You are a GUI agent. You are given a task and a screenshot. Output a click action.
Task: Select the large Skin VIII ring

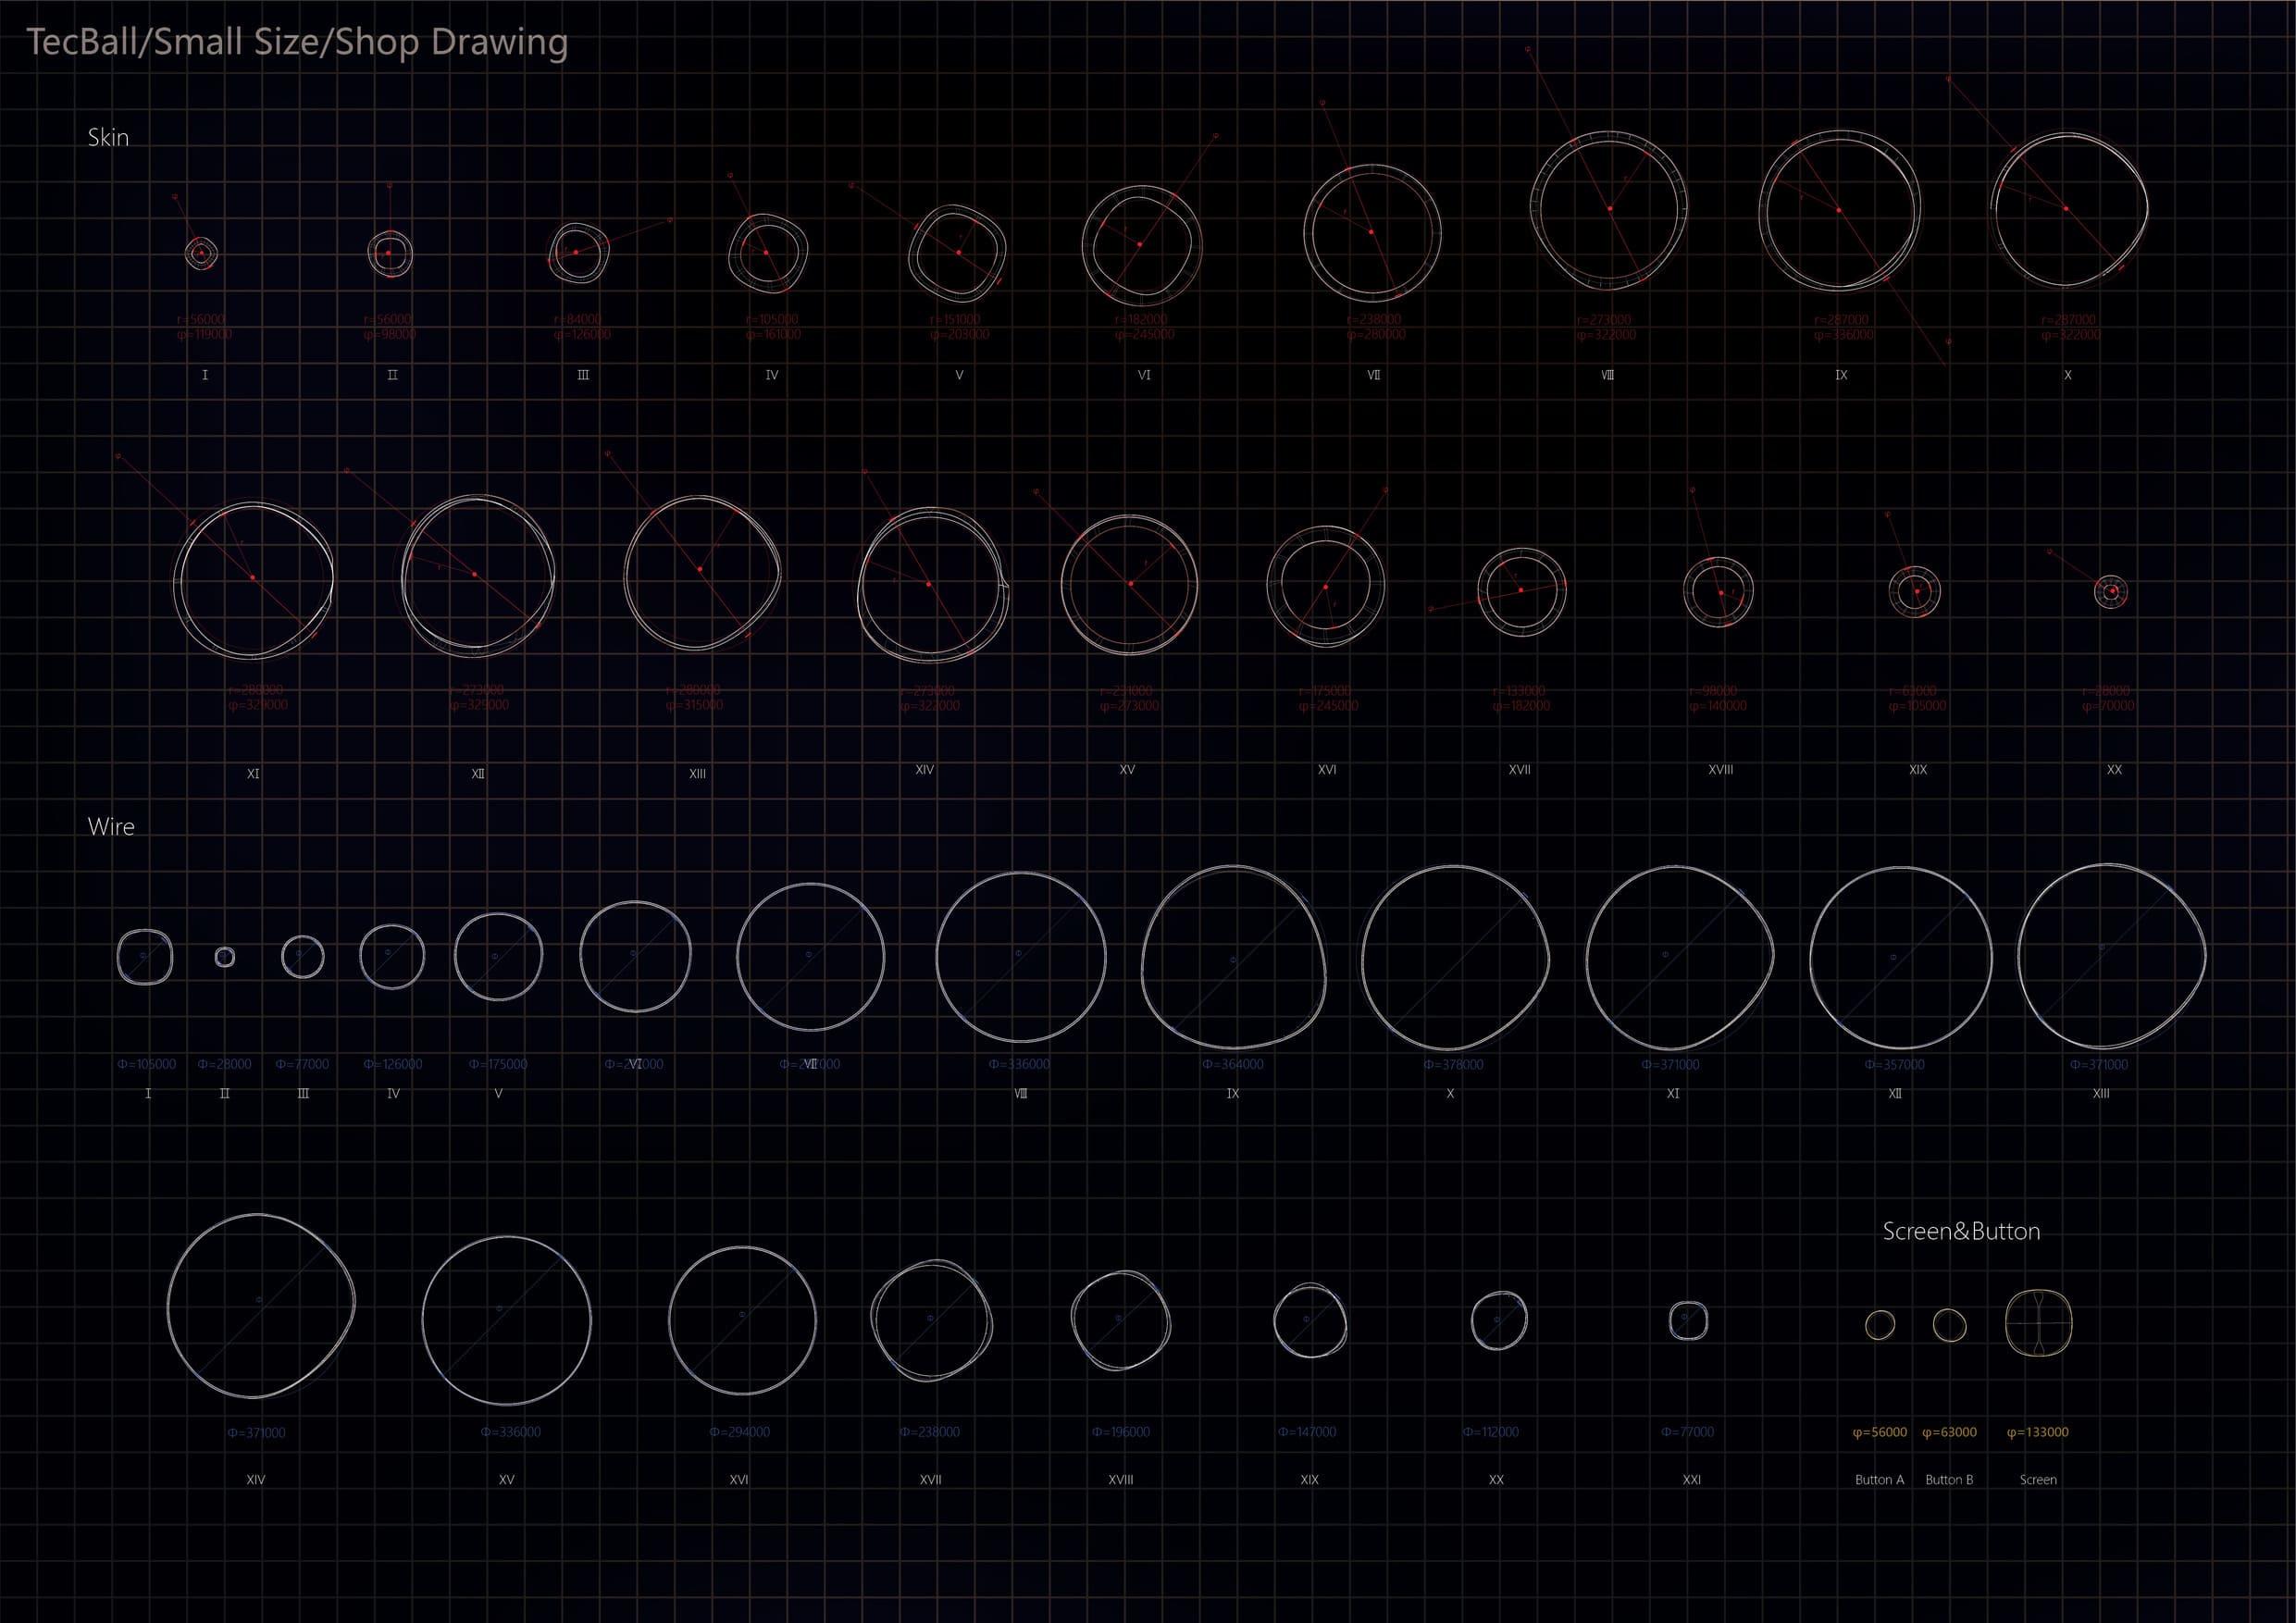(1609, 208)
